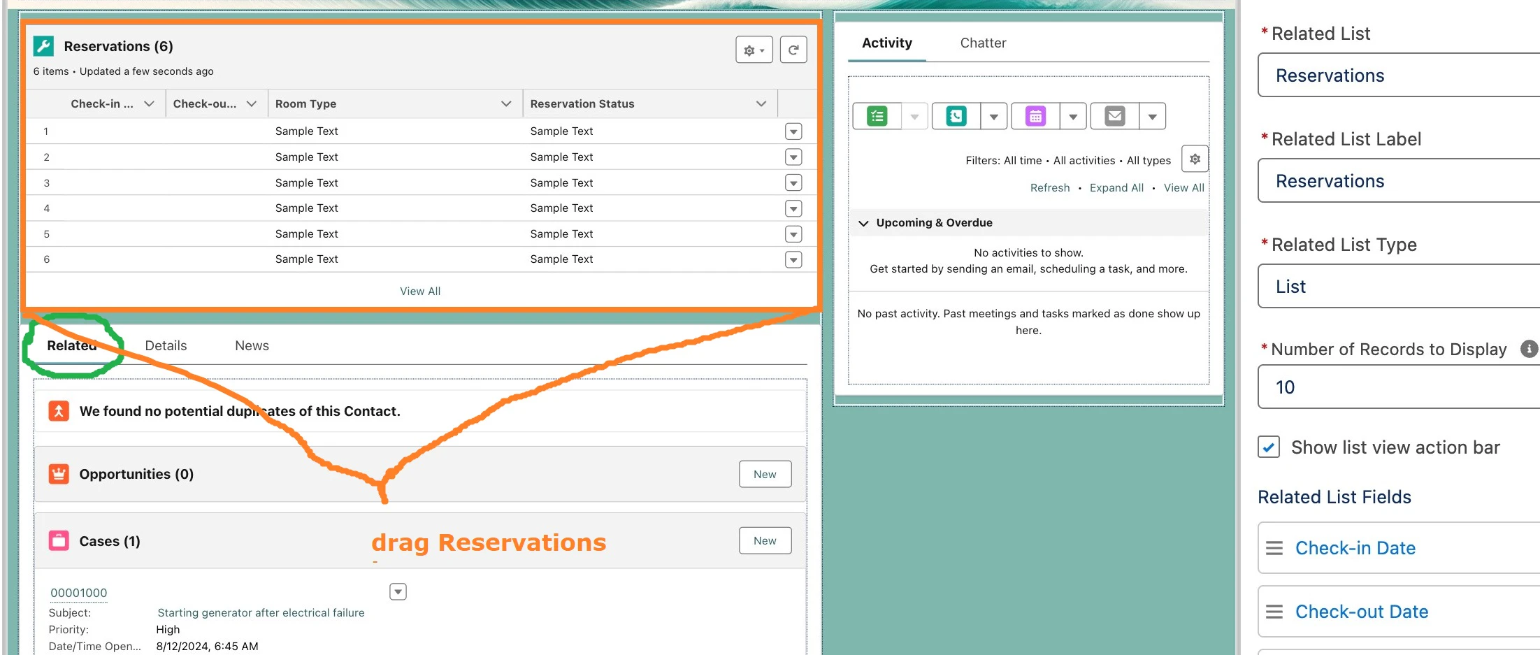Click View All in the activity panel
The height and width of the screenshot is (655, 1540).
click(1183, 187)
